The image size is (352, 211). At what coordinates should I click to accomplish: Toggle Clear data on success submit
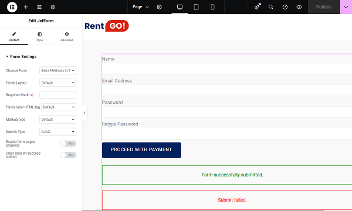(68, 155)
